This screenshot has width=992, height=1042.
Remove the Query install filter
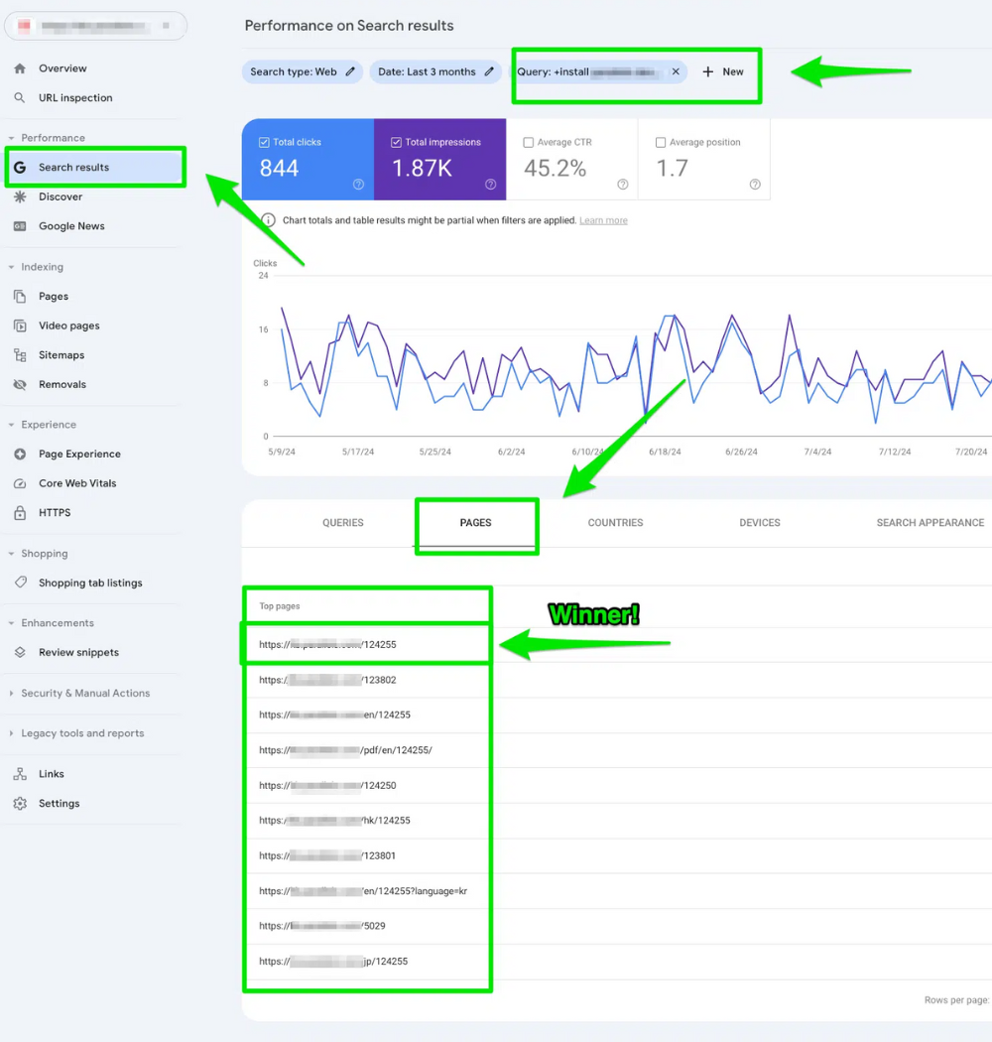676,71
